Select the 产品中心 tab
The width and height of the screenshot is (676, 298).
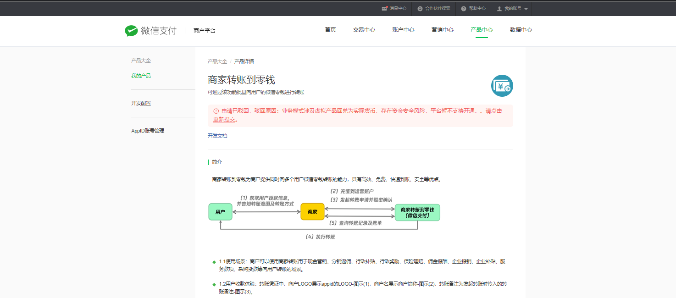coord(482,30)
